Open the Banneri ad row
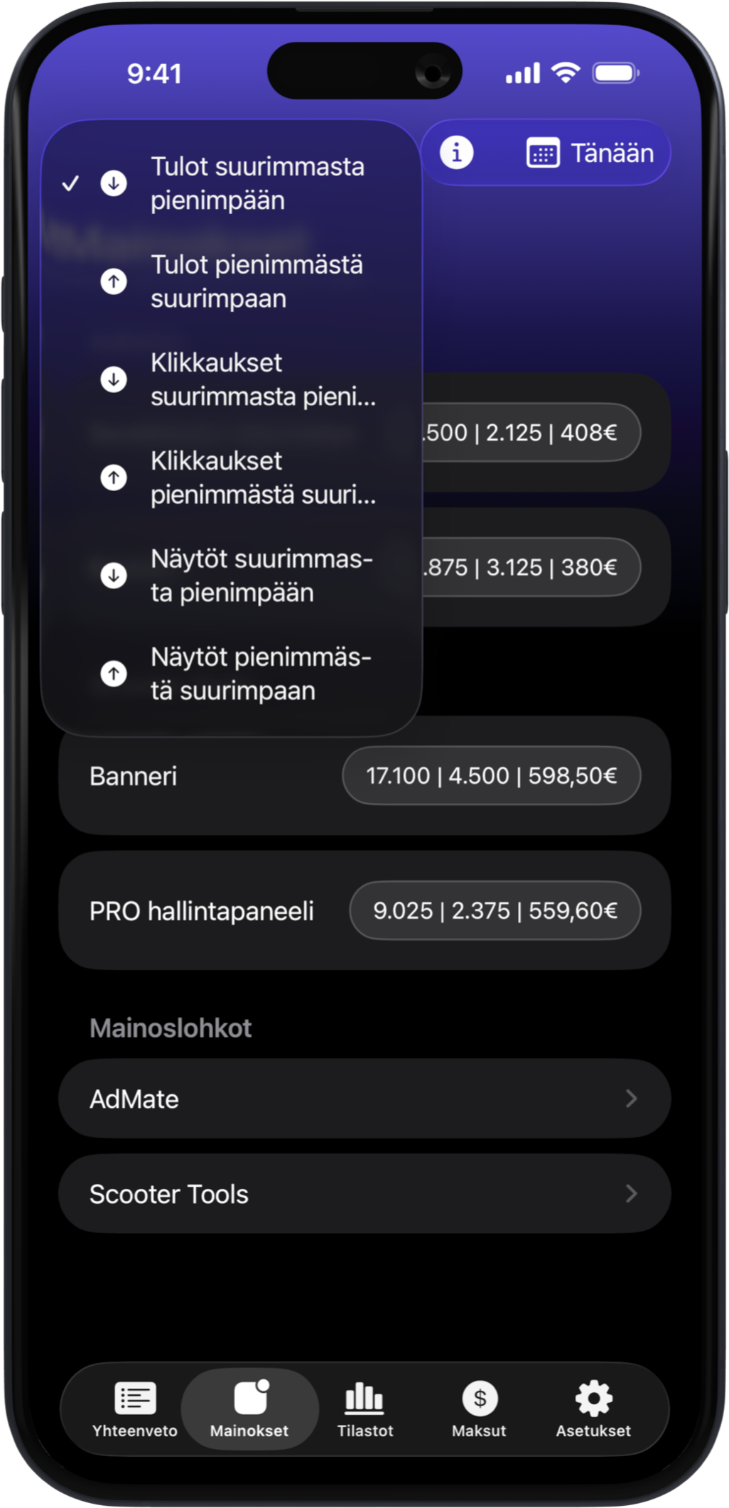The height and width of the screenshot is (1508, 729). pyautogui.click(x=134, y=776)
